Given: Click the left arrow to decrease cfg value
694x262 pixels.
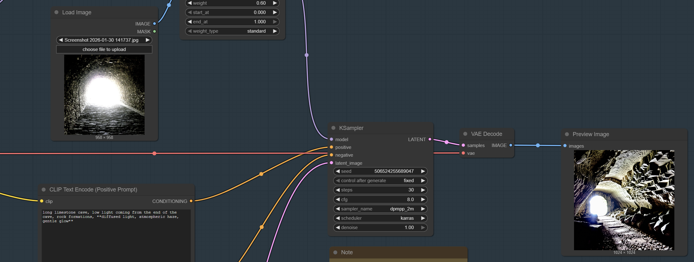Looking at the screenshot, I should click(x=337, y=200).
